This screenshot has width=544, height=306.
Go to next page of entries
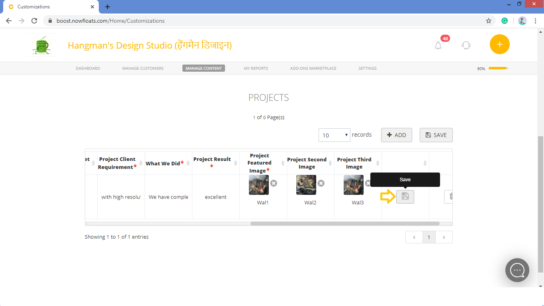444,237
